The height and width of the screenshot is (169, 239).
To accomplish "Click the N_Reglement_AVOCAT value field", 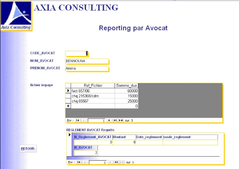I will (x=93, y=142).
